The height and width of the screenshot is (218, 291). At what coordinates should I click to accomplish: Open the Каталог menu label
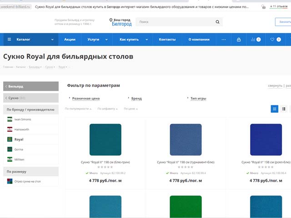point(23,40)
